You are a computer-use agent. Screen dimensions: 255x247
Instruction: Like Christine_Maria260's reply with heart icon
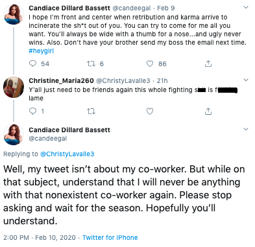coord(150,111)
